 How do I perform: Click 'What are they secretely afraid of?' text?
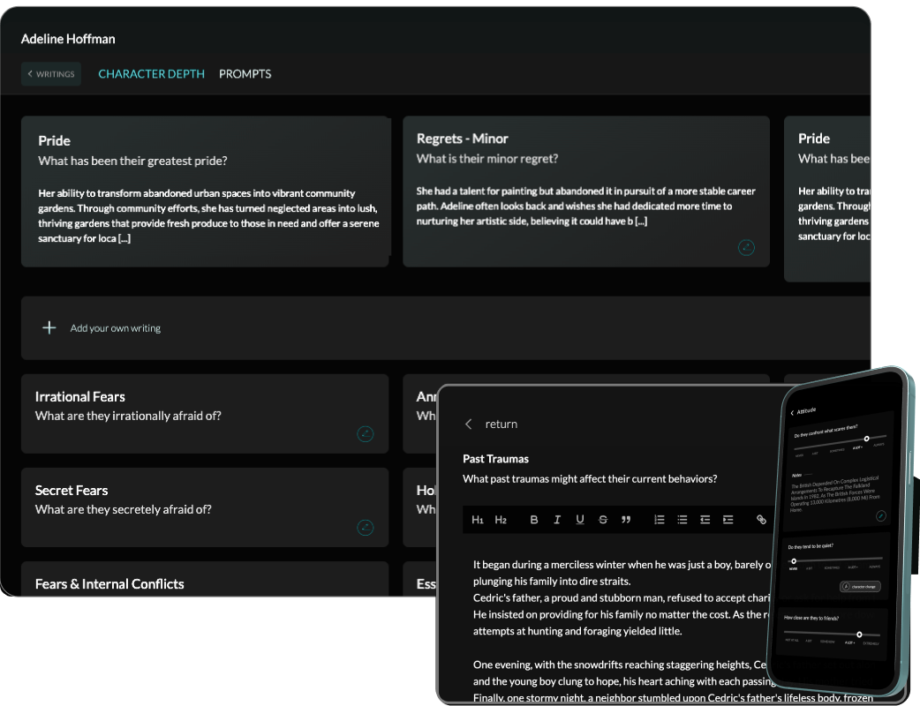click(x=124, y=509)
